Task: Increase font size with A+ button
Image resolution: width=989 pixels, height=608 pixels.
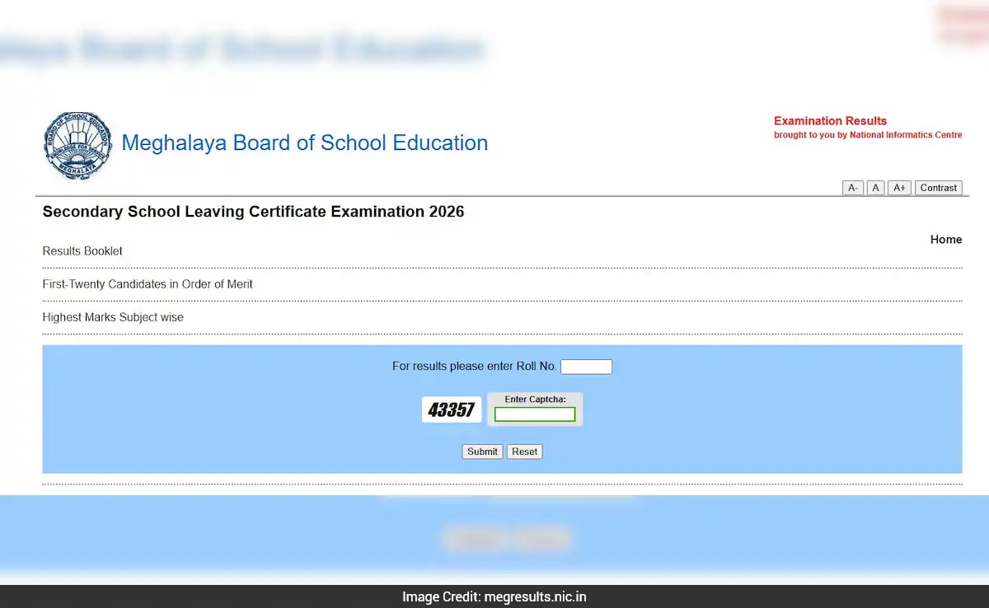Action: coord(898,188)
